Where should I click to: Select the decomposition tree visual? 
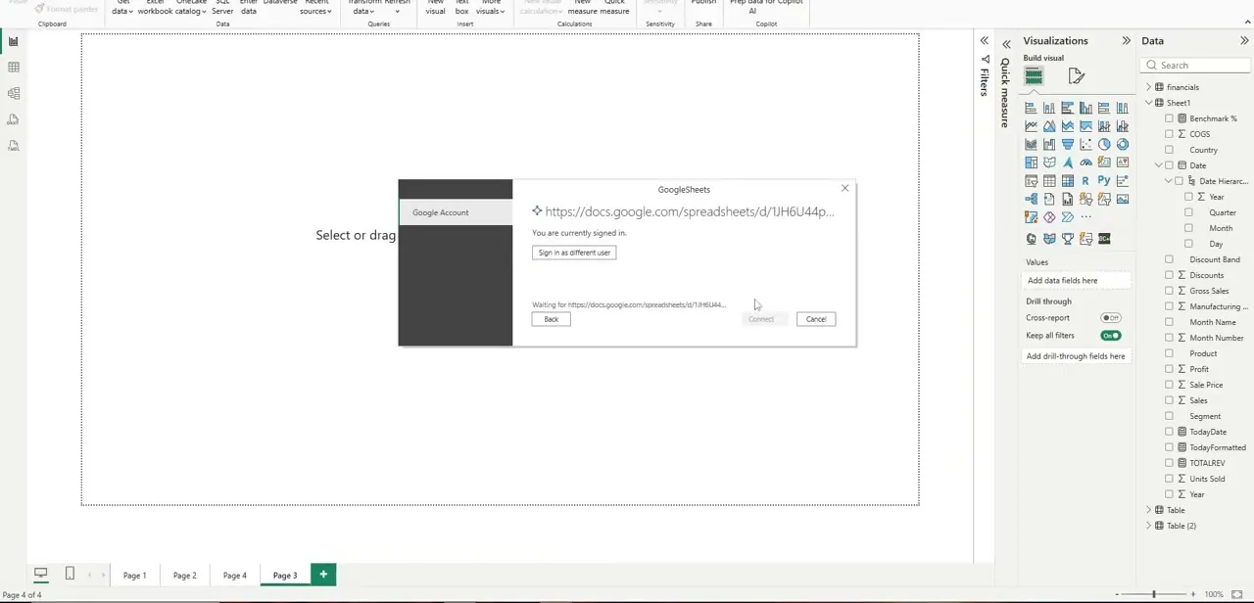tap(1031, 199)
